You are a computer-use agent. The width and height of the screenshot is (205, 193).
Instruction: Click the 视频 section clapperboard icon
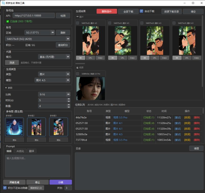pos(78,67)
